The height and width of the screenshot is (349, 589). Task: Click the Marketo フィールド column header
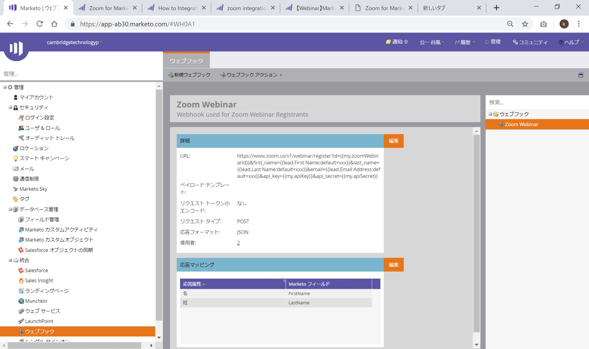tap(328, 284)
